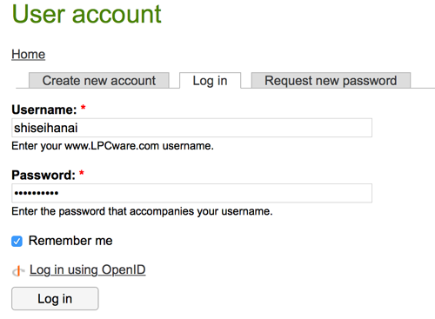The height and width of the screenshot is (319, 435).
Task: Submit with the Log in button
Action: pyautogui.click(x=55, y=298)
